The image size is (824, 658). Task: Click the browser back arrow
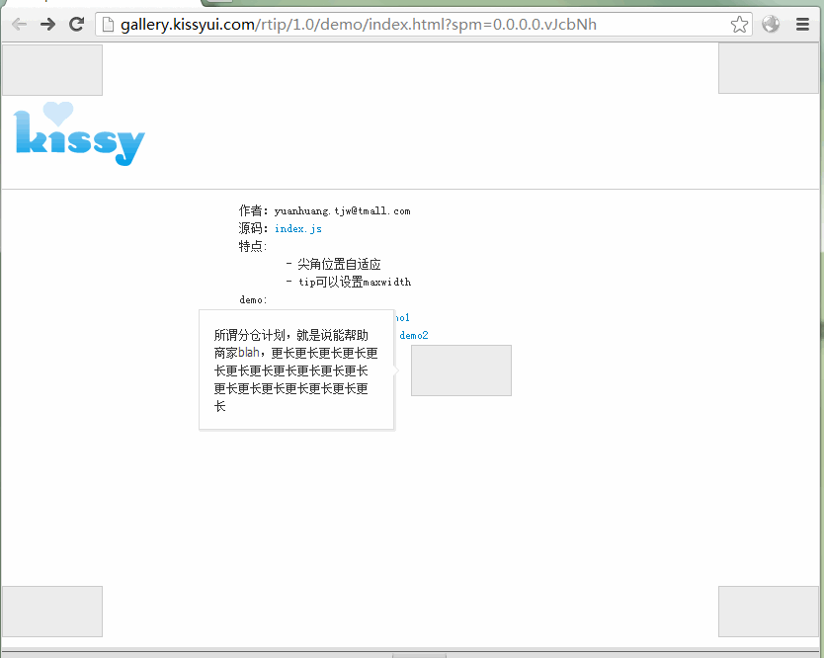[x=20, y=25]
